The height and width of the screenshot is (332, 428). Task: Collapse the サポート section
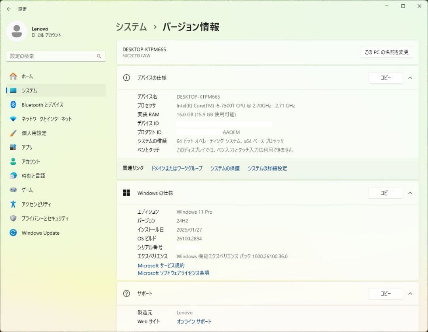pyautogui.click(x=410, y=294)
